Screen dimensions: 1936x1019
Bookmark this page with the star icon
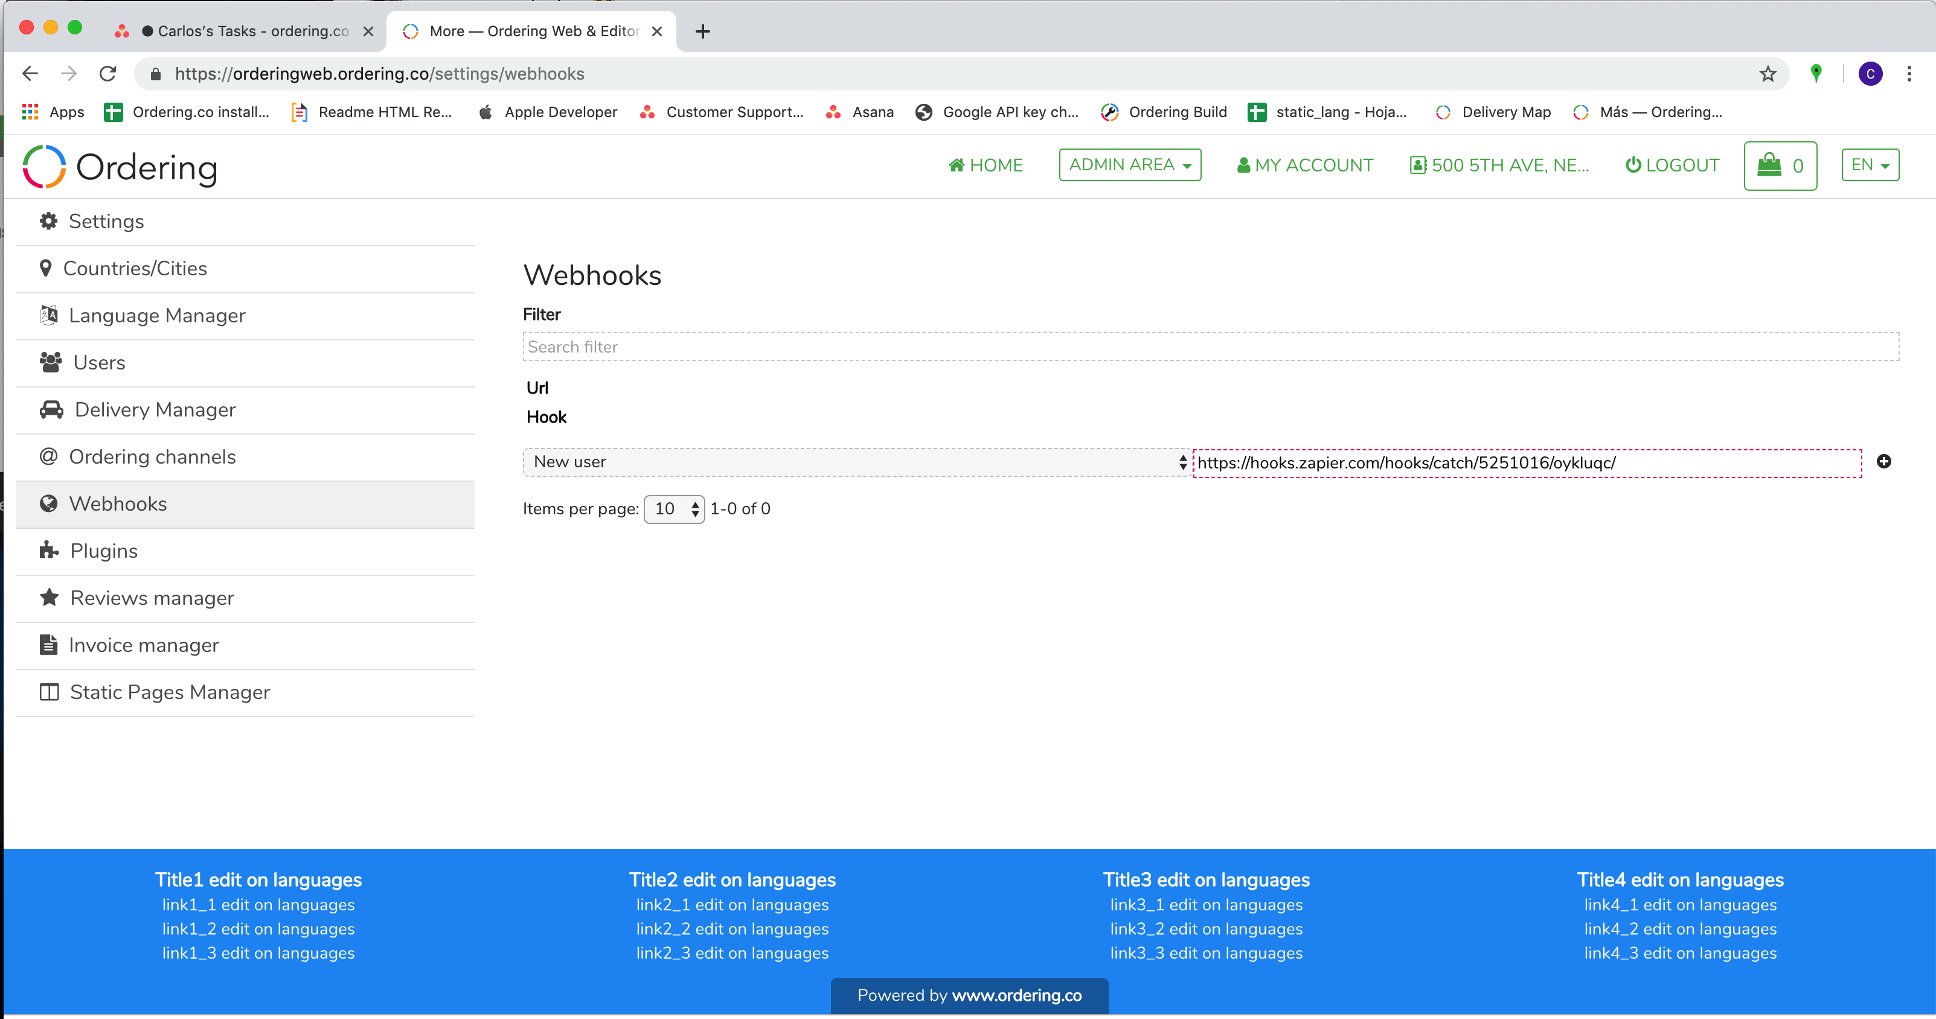coord(1768,74)
